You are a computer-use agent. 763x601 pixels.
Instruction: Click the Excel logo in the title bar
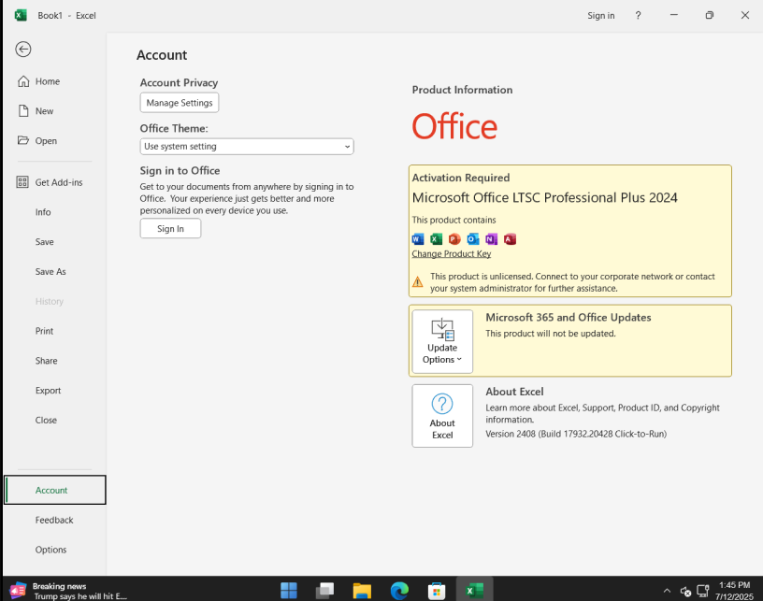click(21, 15)
